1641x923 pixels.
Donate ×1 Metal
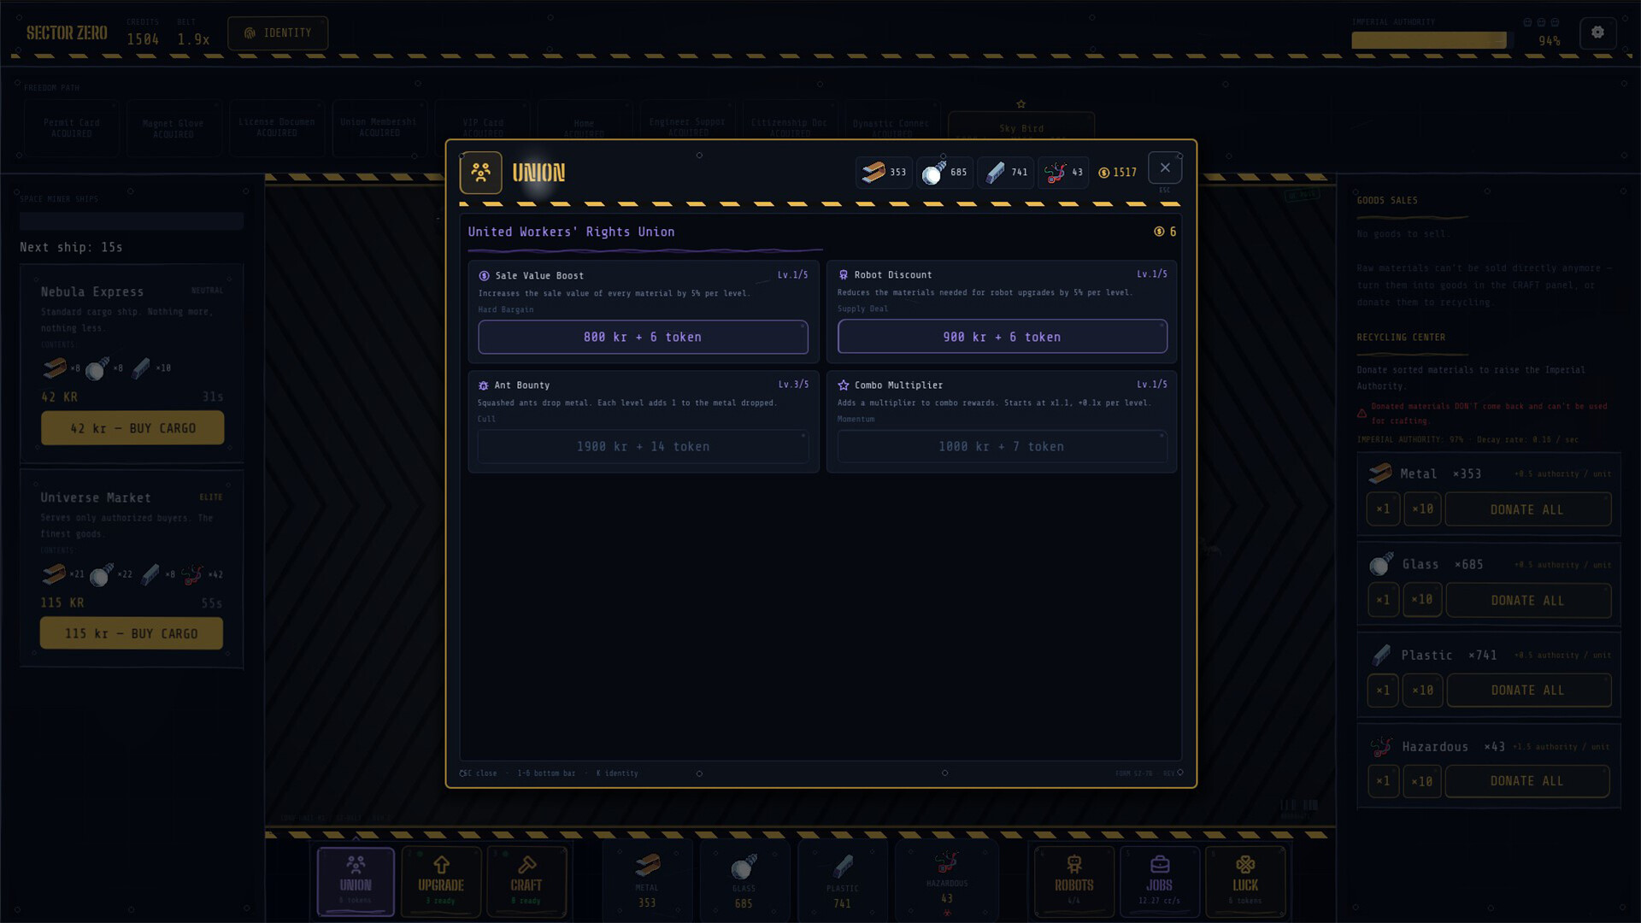click(1383, 509)
